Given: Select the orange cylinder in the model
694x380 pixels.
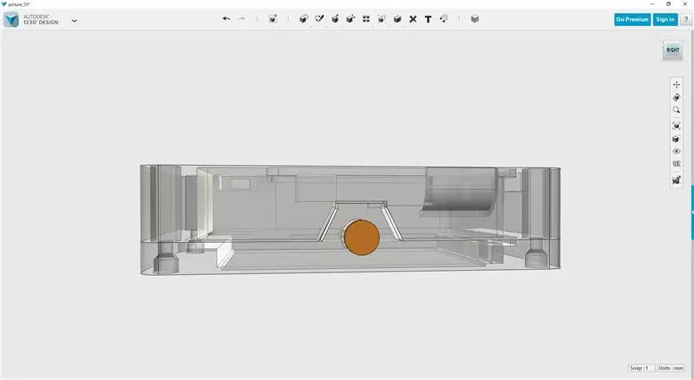Looking at the screenshot, I should point(361,238).
